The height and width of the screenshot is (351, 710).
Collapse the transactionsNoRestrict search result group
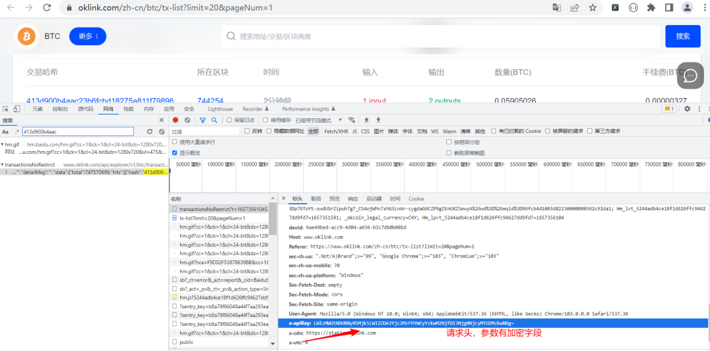pos(2,165)
